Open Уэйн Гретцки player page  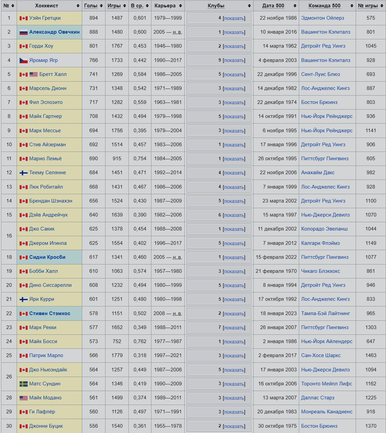click(x=45, y=18)
